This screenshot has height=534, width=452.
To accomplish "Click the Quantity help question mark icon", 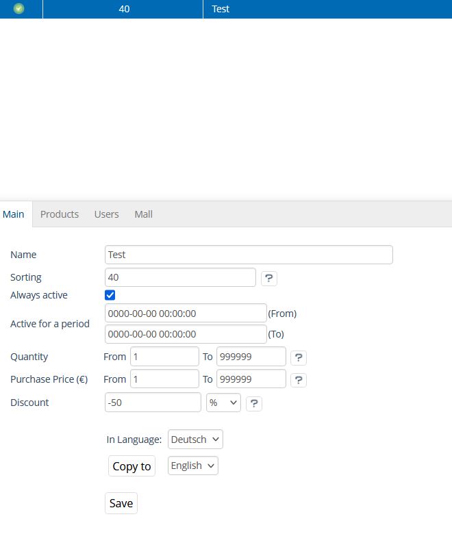I will pos(298,357).
